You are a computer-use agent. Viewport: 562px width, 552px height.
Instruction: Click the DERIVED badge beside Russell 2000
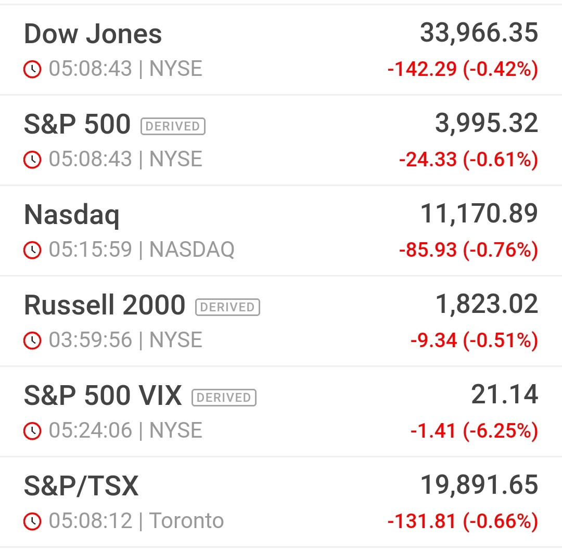227,307
